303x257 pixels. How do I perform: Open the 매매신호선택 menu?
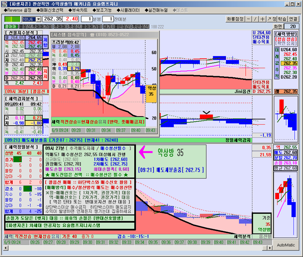click(50, 10)
